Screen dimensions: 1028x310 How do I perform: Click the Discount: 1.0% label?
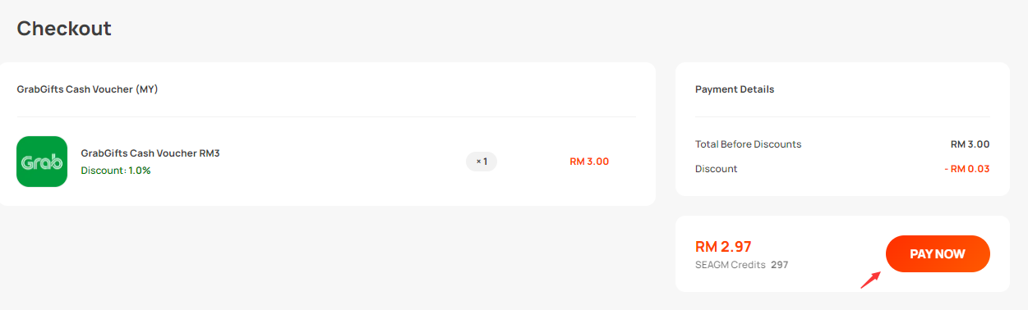(x=116, y=171)
